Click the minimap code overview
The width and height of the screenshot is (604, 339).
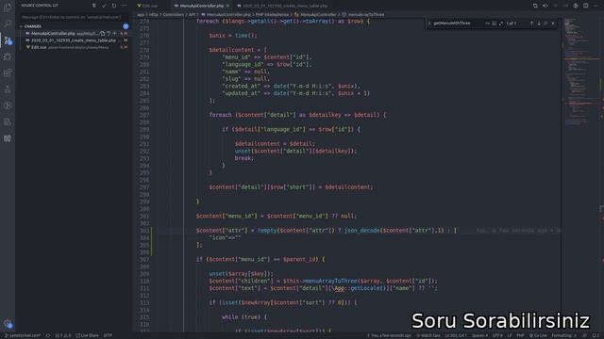[581, 72]
